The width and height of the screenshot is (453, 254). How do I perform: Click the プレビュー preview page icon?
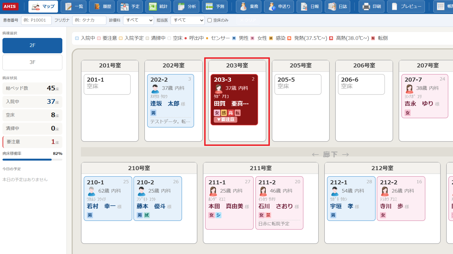394,7
